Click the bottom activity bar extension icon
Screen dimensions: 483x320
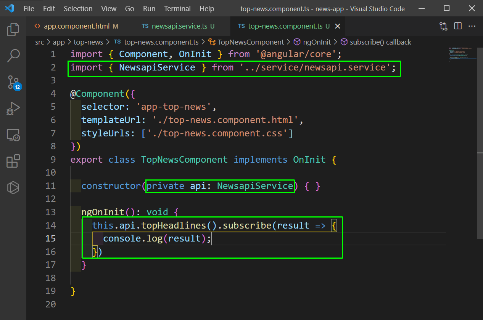[13, 187]
